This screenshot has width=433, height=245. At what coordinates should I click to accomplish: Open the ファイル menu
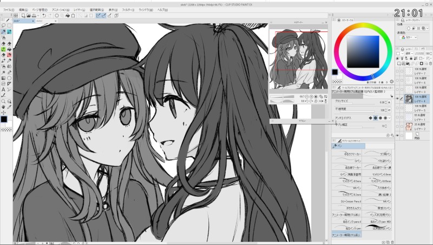click(9, 10)
